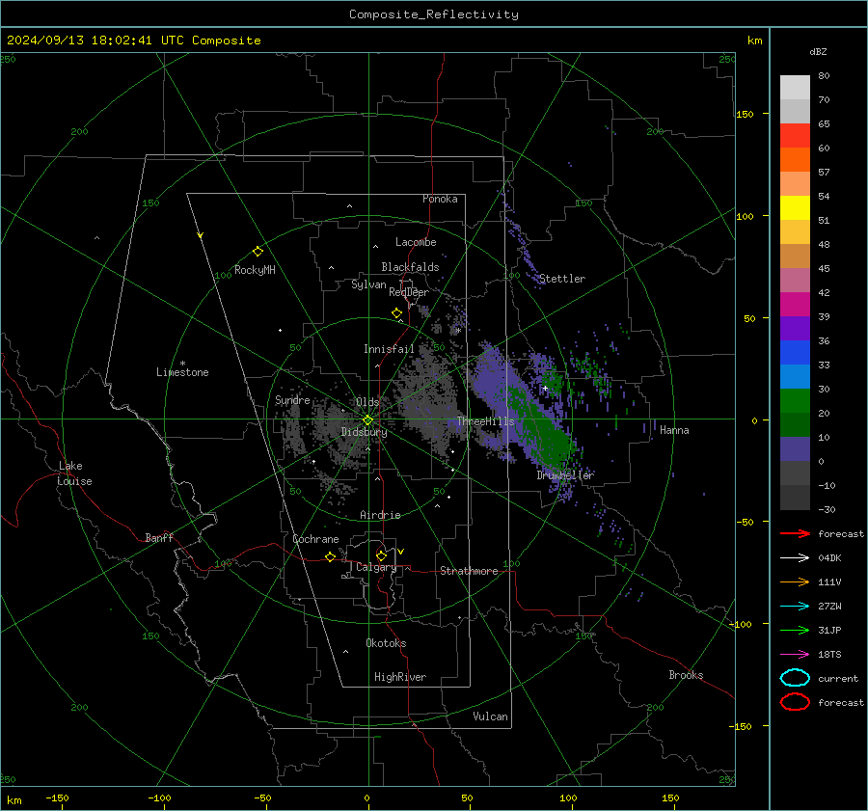Click the 30 dBZ light blue swatch
Image resolution: width=868 pixels, height=811 pixels.
tap(795, 376)
